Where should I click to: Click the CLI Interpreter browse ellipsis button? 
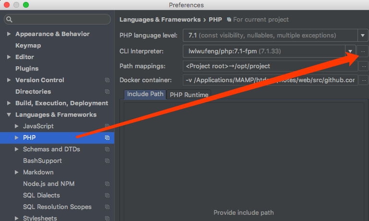363,51
